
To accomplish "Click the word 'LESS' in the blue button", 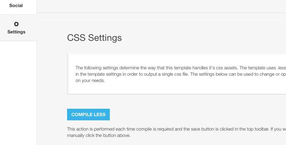I will (x=100, y=114).
